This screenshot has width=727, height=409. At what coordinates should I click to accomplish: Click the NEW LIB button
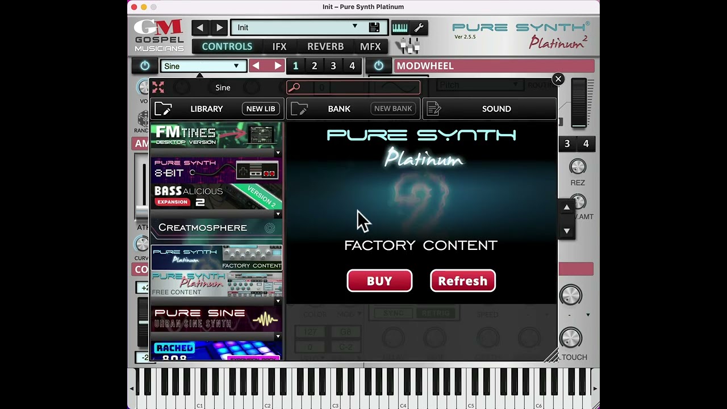coord(261,108)
